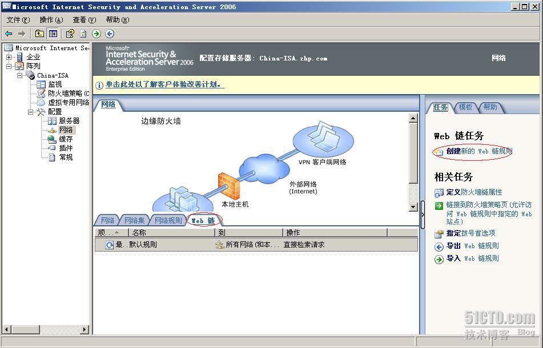The image size is (543, 348).
Task: Toggle the show/hide console tree icon
Action: pos(53,34)
